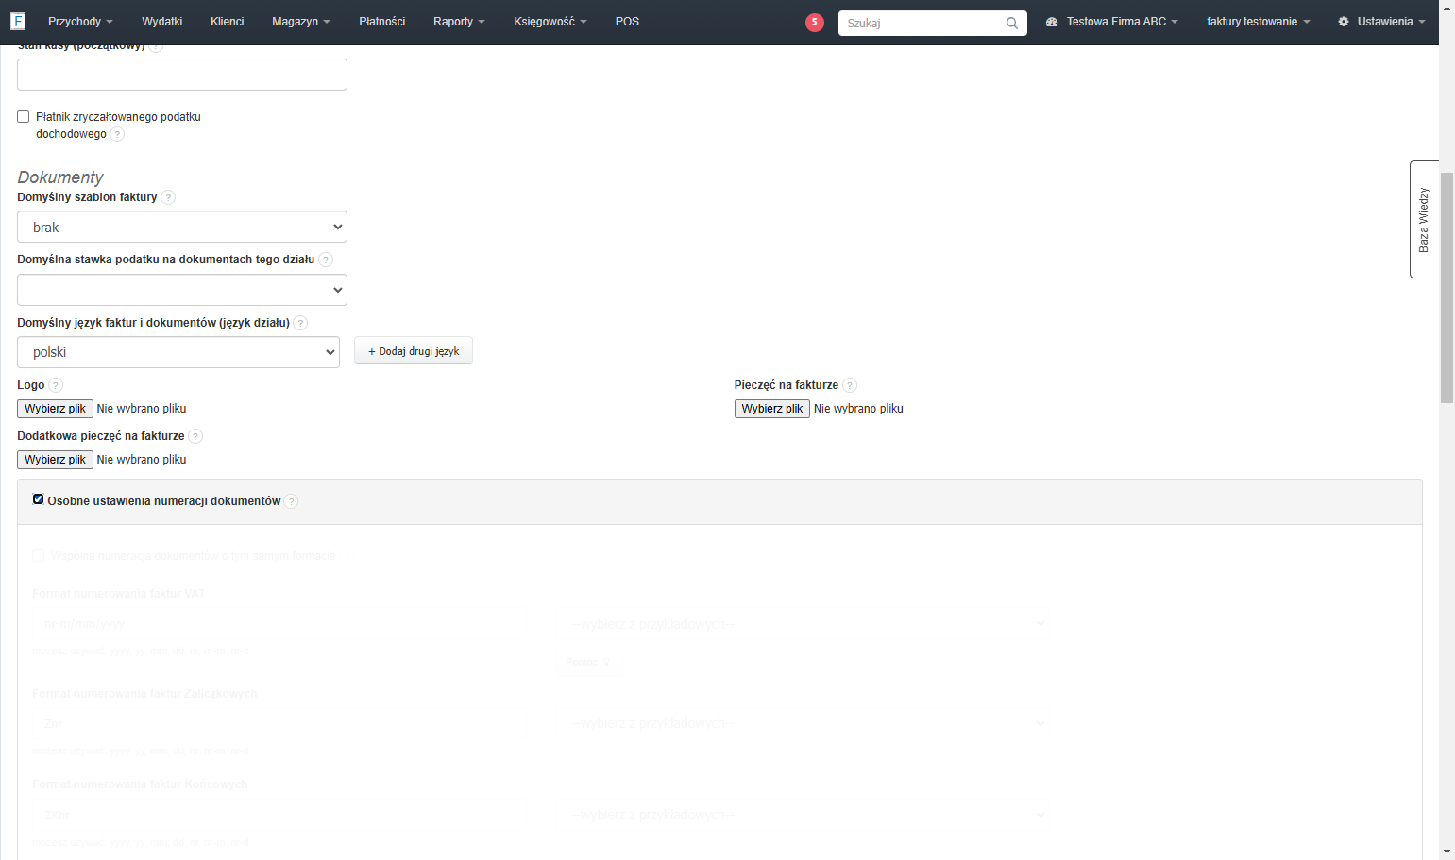Click help icon next to Pieczęć na fakturze
Viewport: 1455px width, 860px height.
tap(850, 385)
